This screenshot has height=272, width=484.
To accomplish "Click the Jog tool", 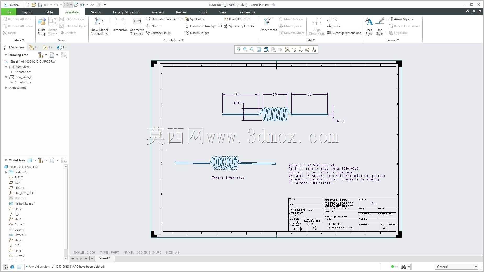I will point(332,19).
